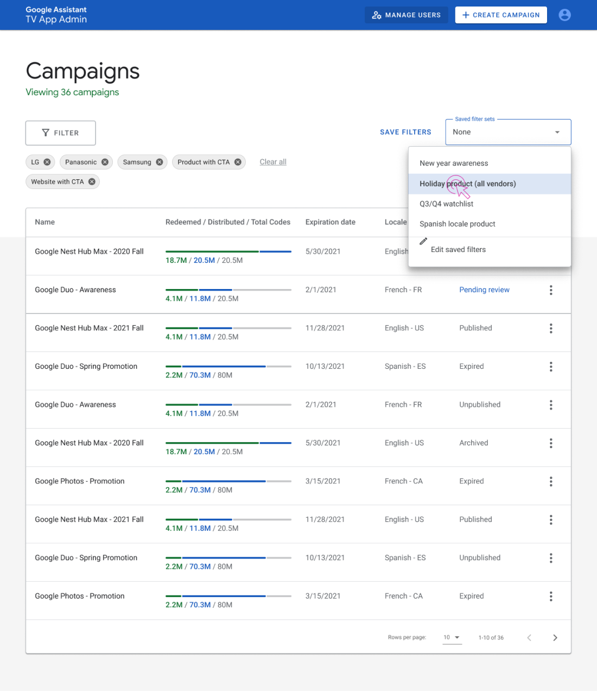Click the LG filter chip label
The width and height of the screenshot is (597, 691).
pyautogui.click(x=35, y=162)
